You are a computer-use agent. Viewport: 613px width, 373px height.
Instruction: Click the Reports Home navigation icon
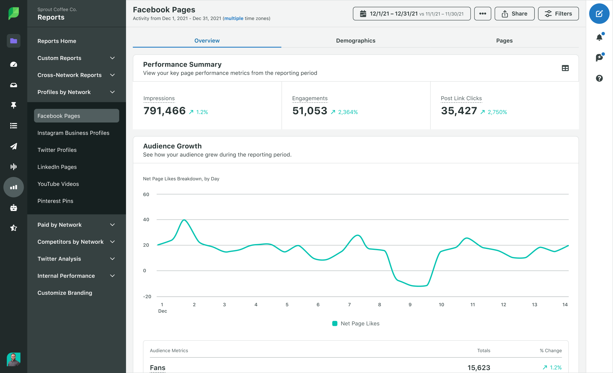(x=13, y=41)
